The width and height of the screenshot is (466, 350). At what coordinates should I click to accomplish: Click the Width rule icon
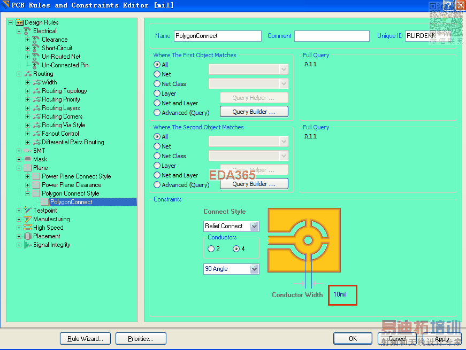point(36,82)
